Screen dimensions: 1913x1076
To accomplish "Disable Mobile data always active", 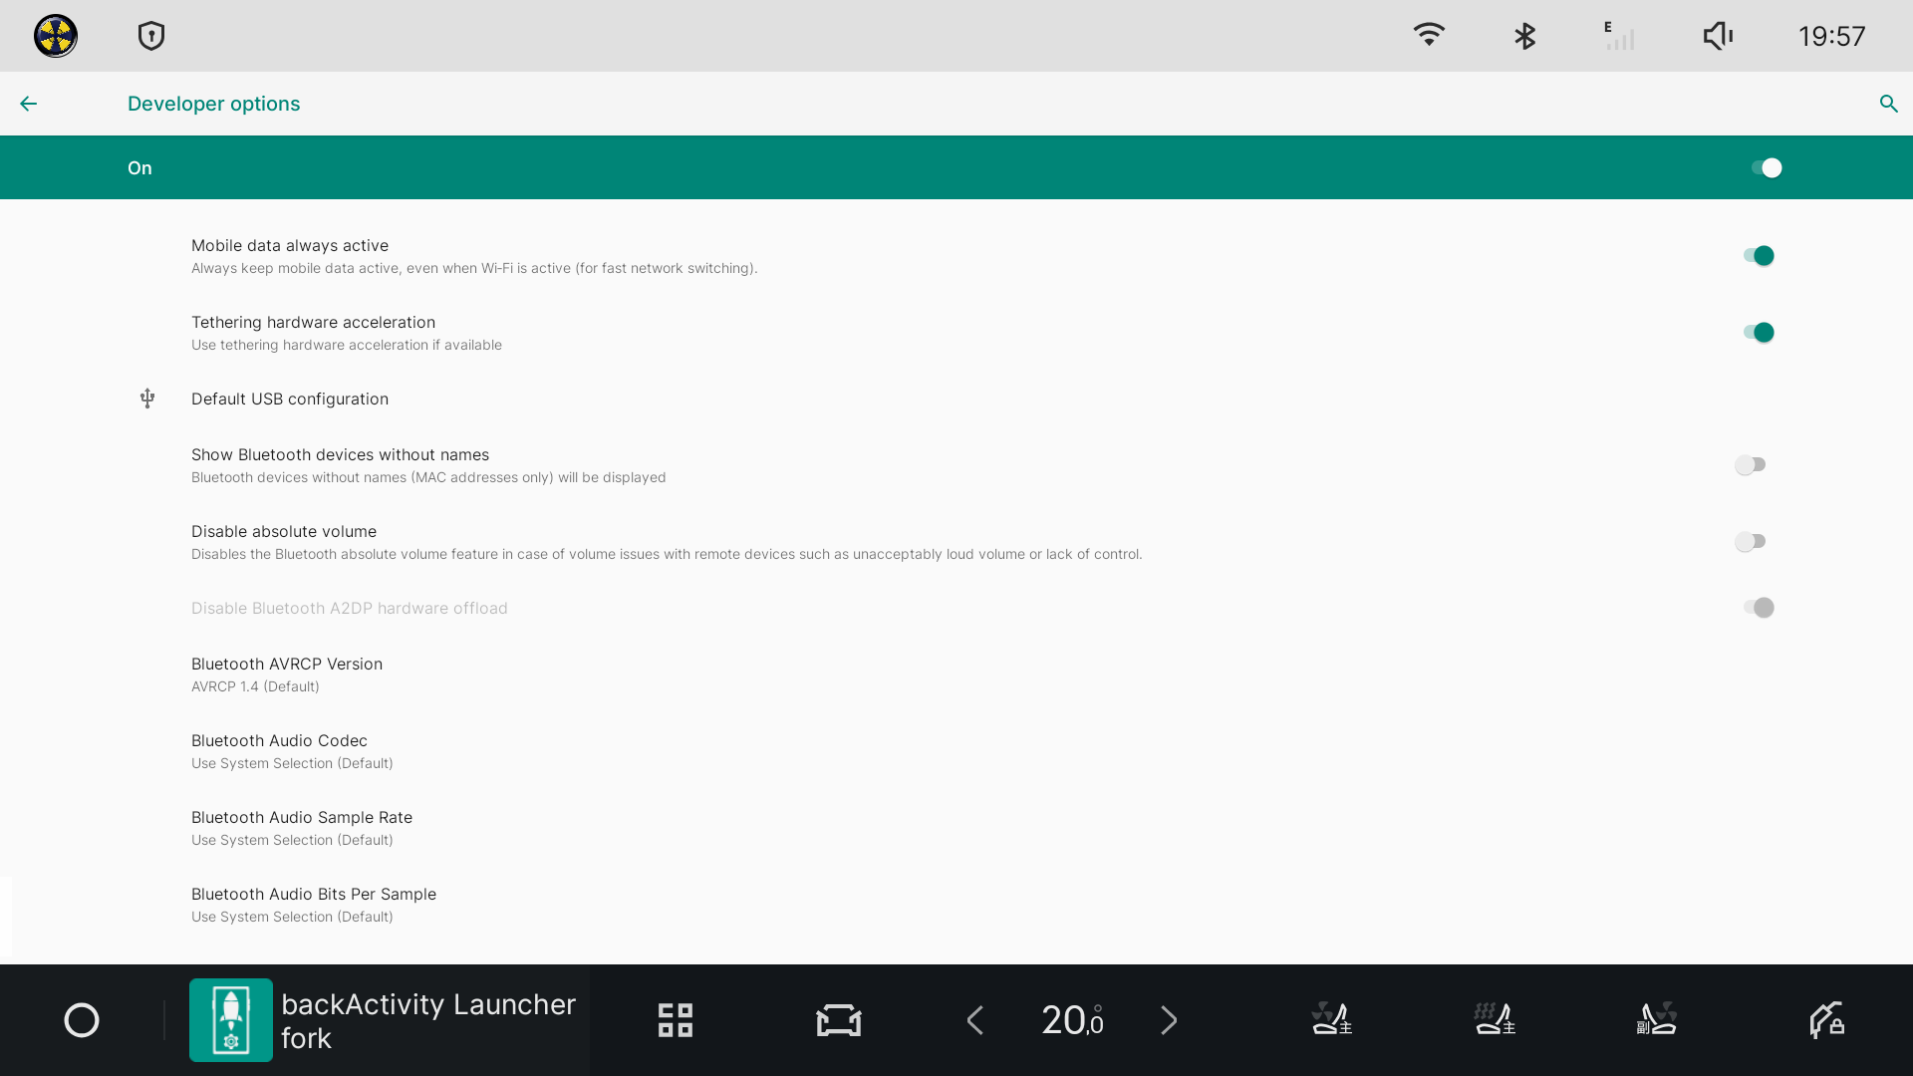I will coord(1758,256).
